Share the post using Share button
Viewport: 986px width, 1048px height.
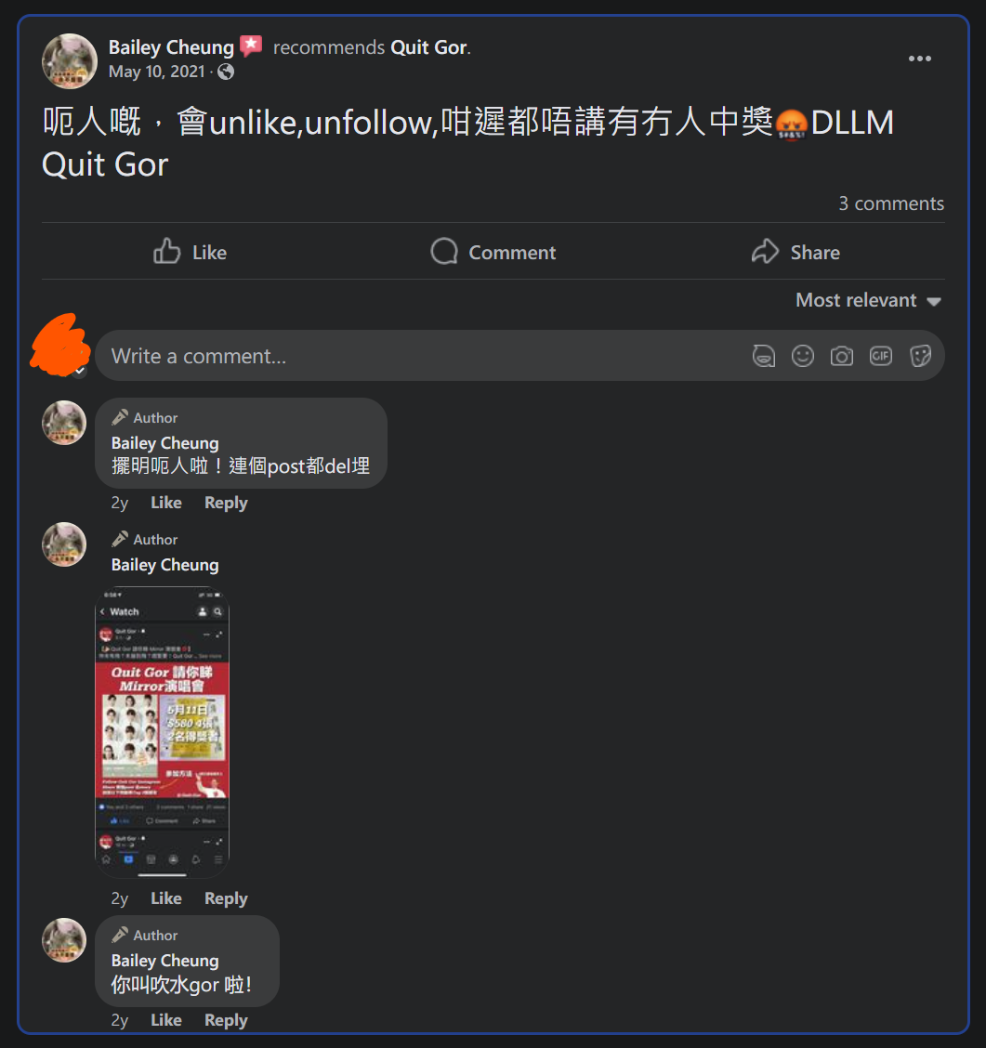795,252
